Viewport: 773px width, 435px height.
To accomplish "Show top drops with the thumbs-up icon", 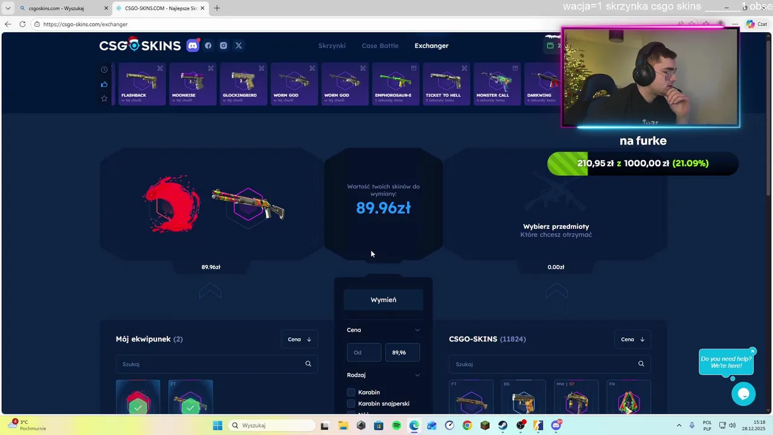I will pyautogui.click(x=104, y=84).
